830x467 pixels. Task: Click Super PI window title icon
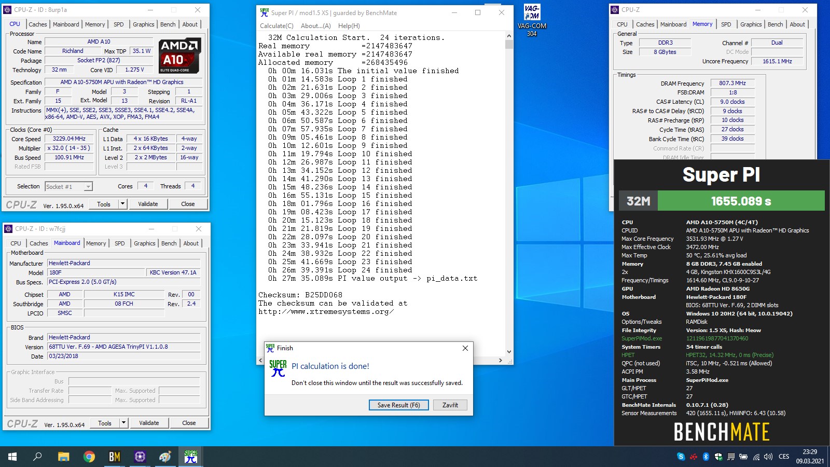[x=264, y=12]
